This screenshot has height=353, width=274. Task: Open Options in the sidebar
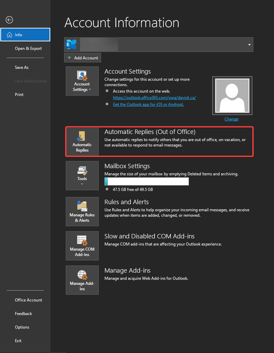(x=22, y=327)
